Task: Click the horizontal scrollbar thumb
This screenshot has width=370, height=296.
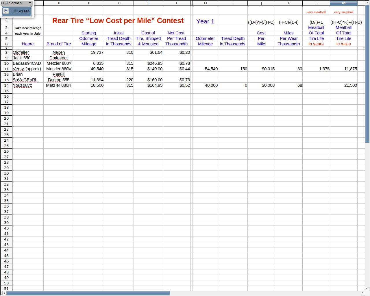Action: 88,293
